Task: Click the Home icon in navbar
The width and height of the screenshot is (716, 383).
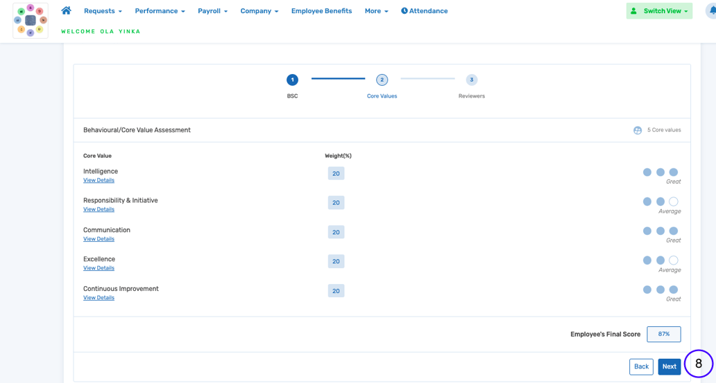Action: coord(66,10)
